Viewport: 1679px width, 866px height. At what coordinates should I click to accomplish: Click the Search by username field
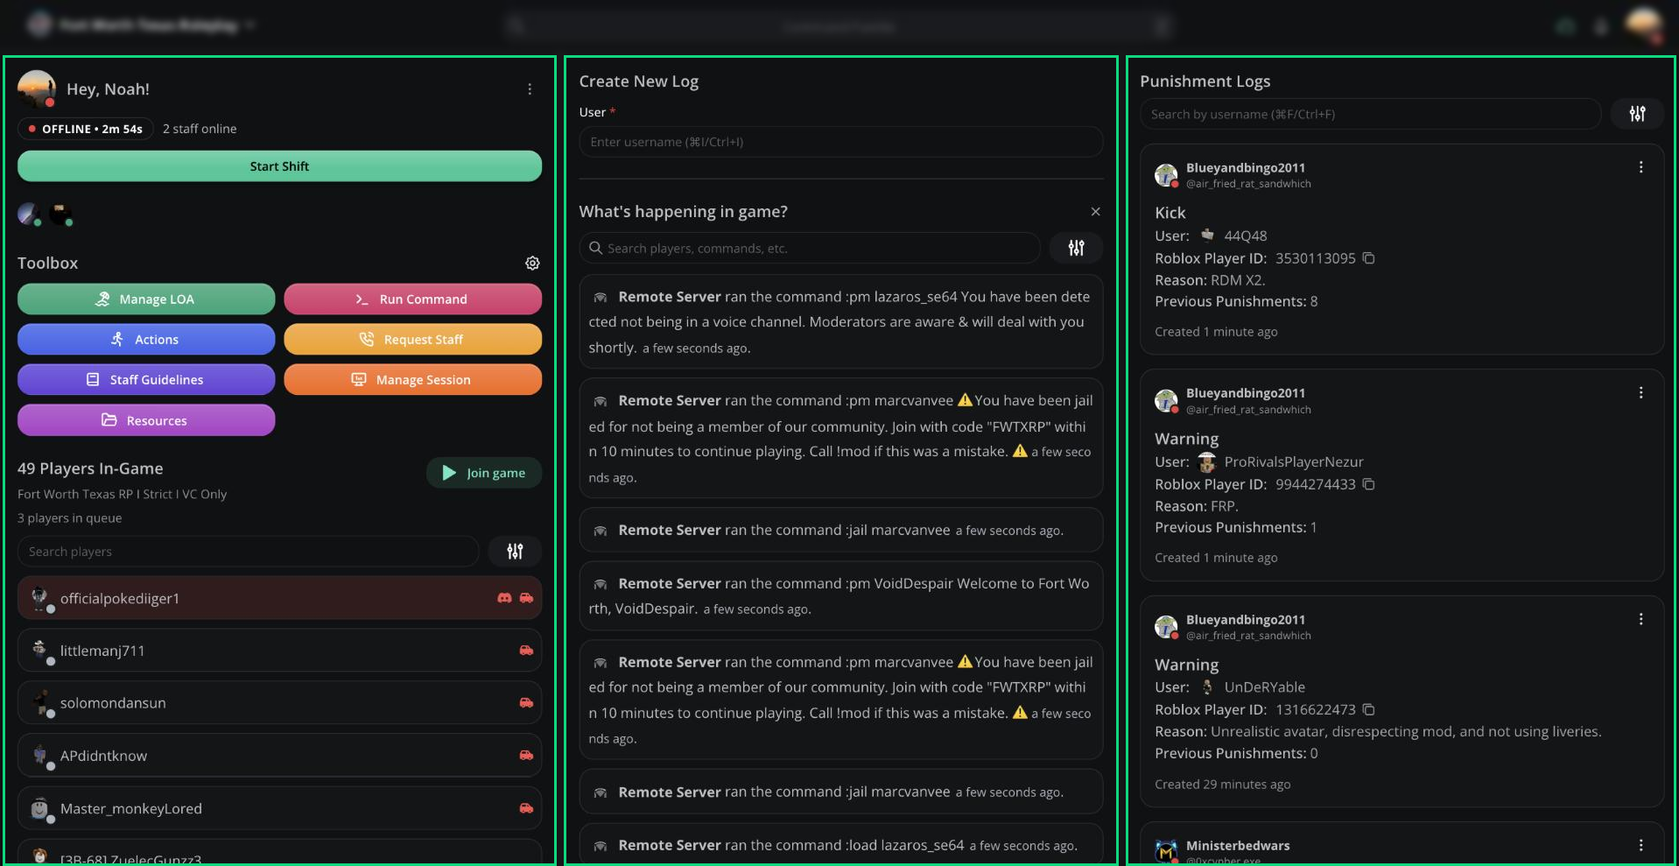tap(1371, 114)
